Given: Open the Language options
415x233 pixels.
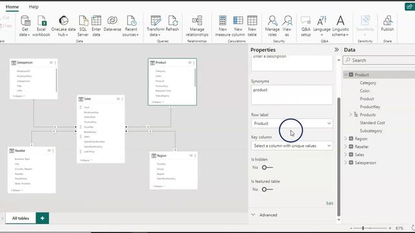Looking at the screenshot, I should (322, 26).
